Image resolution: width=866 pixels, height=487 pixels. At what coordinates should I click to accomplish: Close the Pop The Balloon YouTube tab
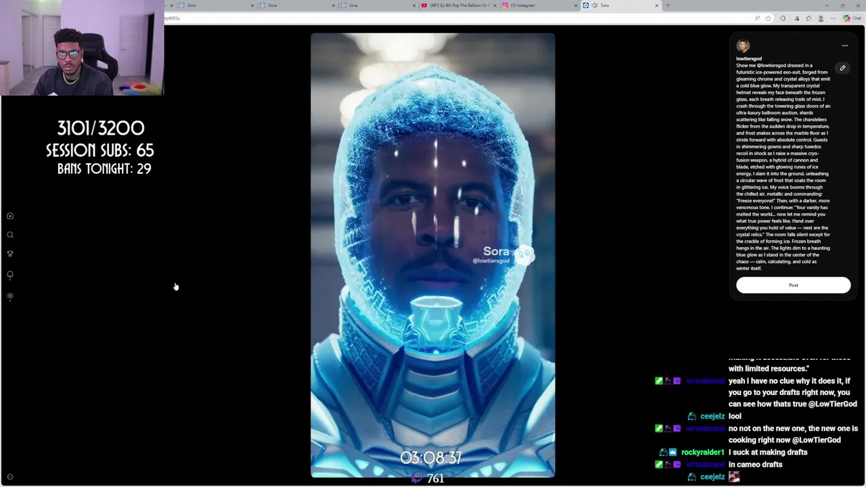coord(495,5)
